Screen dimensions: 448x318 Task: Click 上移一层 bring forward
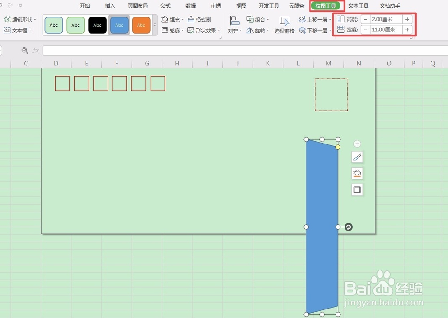314,19
